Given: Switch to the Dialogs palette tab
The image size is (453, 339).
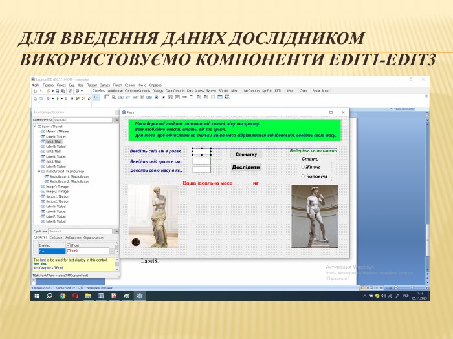Looking at the screenshot, I should 158,91.
